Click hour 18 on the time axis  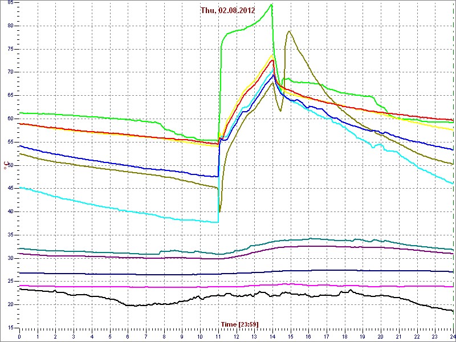(345, 336)
